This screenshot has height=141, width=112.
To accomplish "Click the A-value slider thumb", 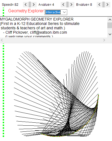I will [67, 4].
